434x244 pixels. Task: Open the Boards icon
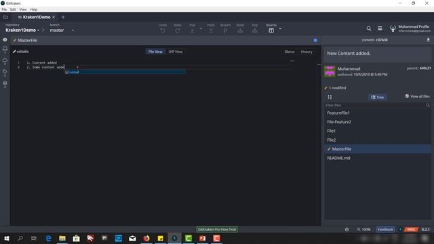271,30
